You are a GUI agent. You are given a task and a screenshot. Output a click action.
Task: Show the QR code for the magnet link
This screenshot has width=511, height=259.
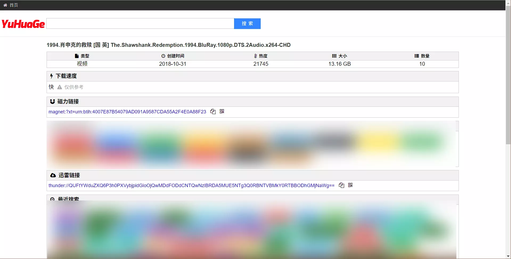222,111
